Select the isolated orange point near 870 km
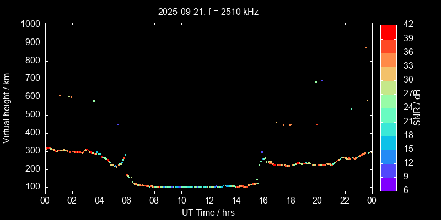The width and height of the screenshot is (441, 220). (x=366, y=48)
